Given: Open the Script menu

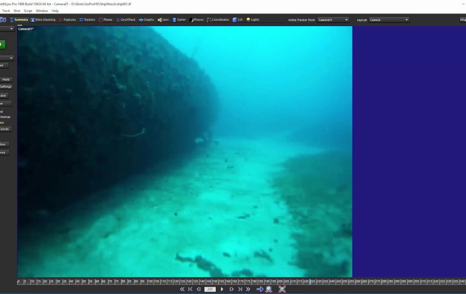Looking at the screenshot, I should tap(28, 11).
